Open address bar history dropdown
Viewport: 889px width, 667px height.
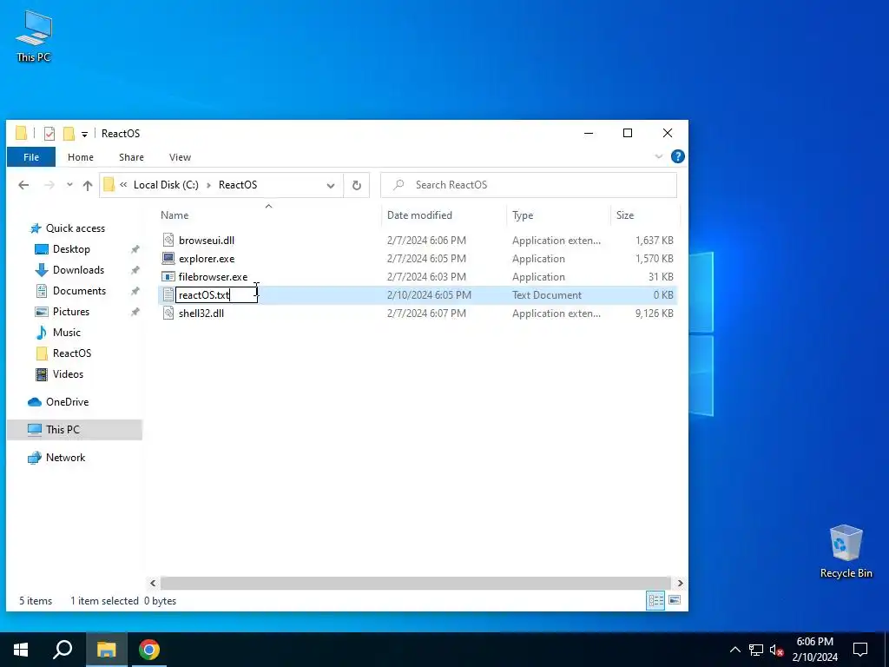pyautogui.click(x=331, y=186)
